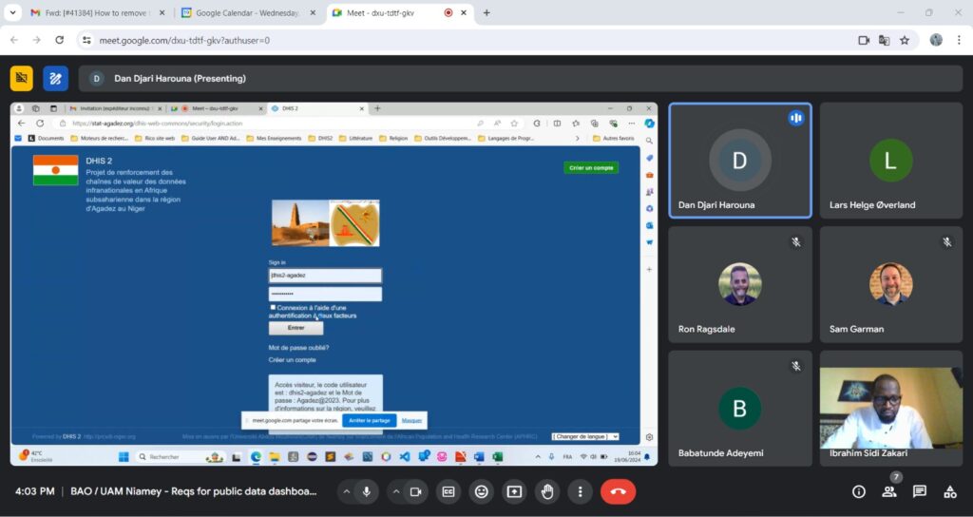The width and height of the screenshot is (973, 517).
Task: Select Dan Djari Harouna participant tile
Action: point(740,161)
